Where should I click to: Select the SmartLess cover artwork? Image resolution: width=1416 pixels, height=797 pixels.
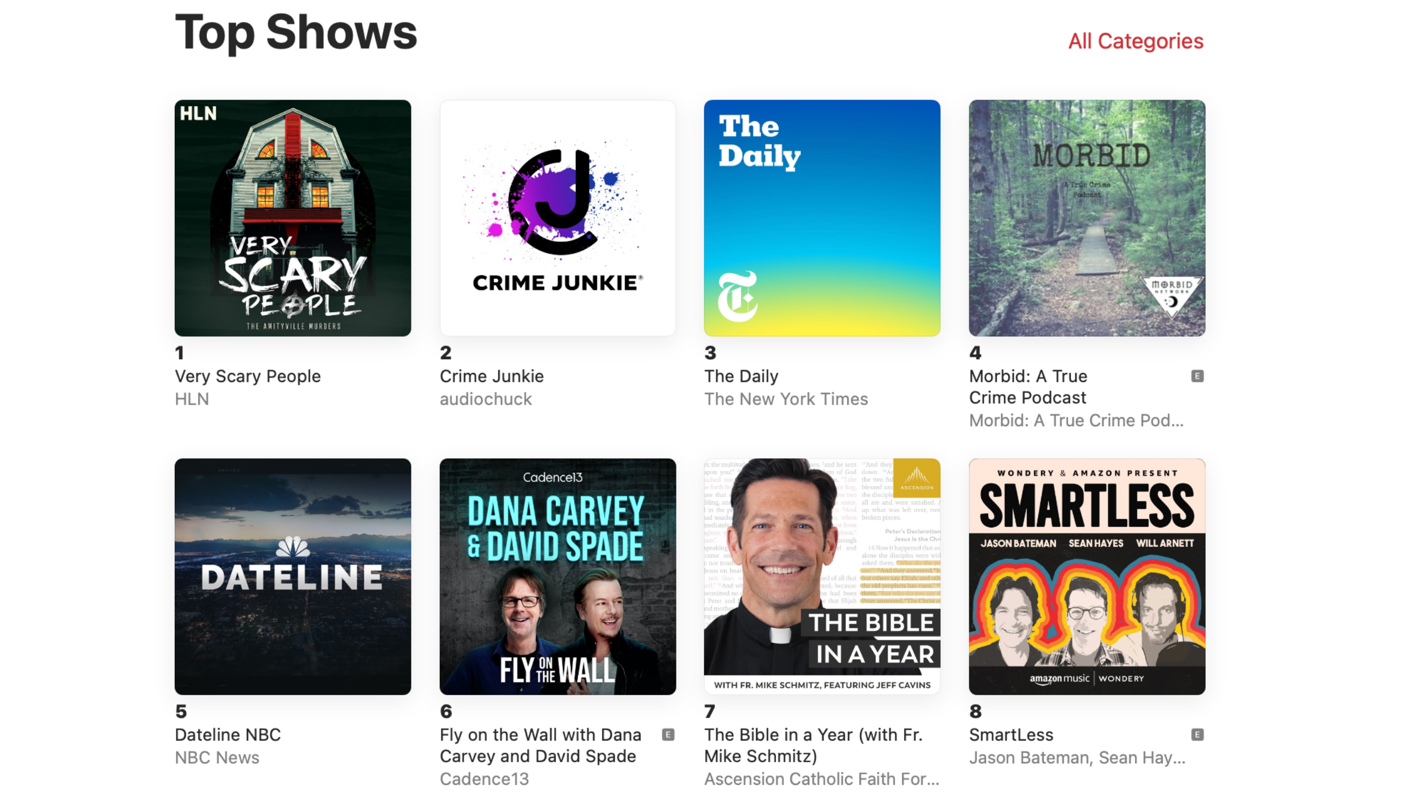1087,577
